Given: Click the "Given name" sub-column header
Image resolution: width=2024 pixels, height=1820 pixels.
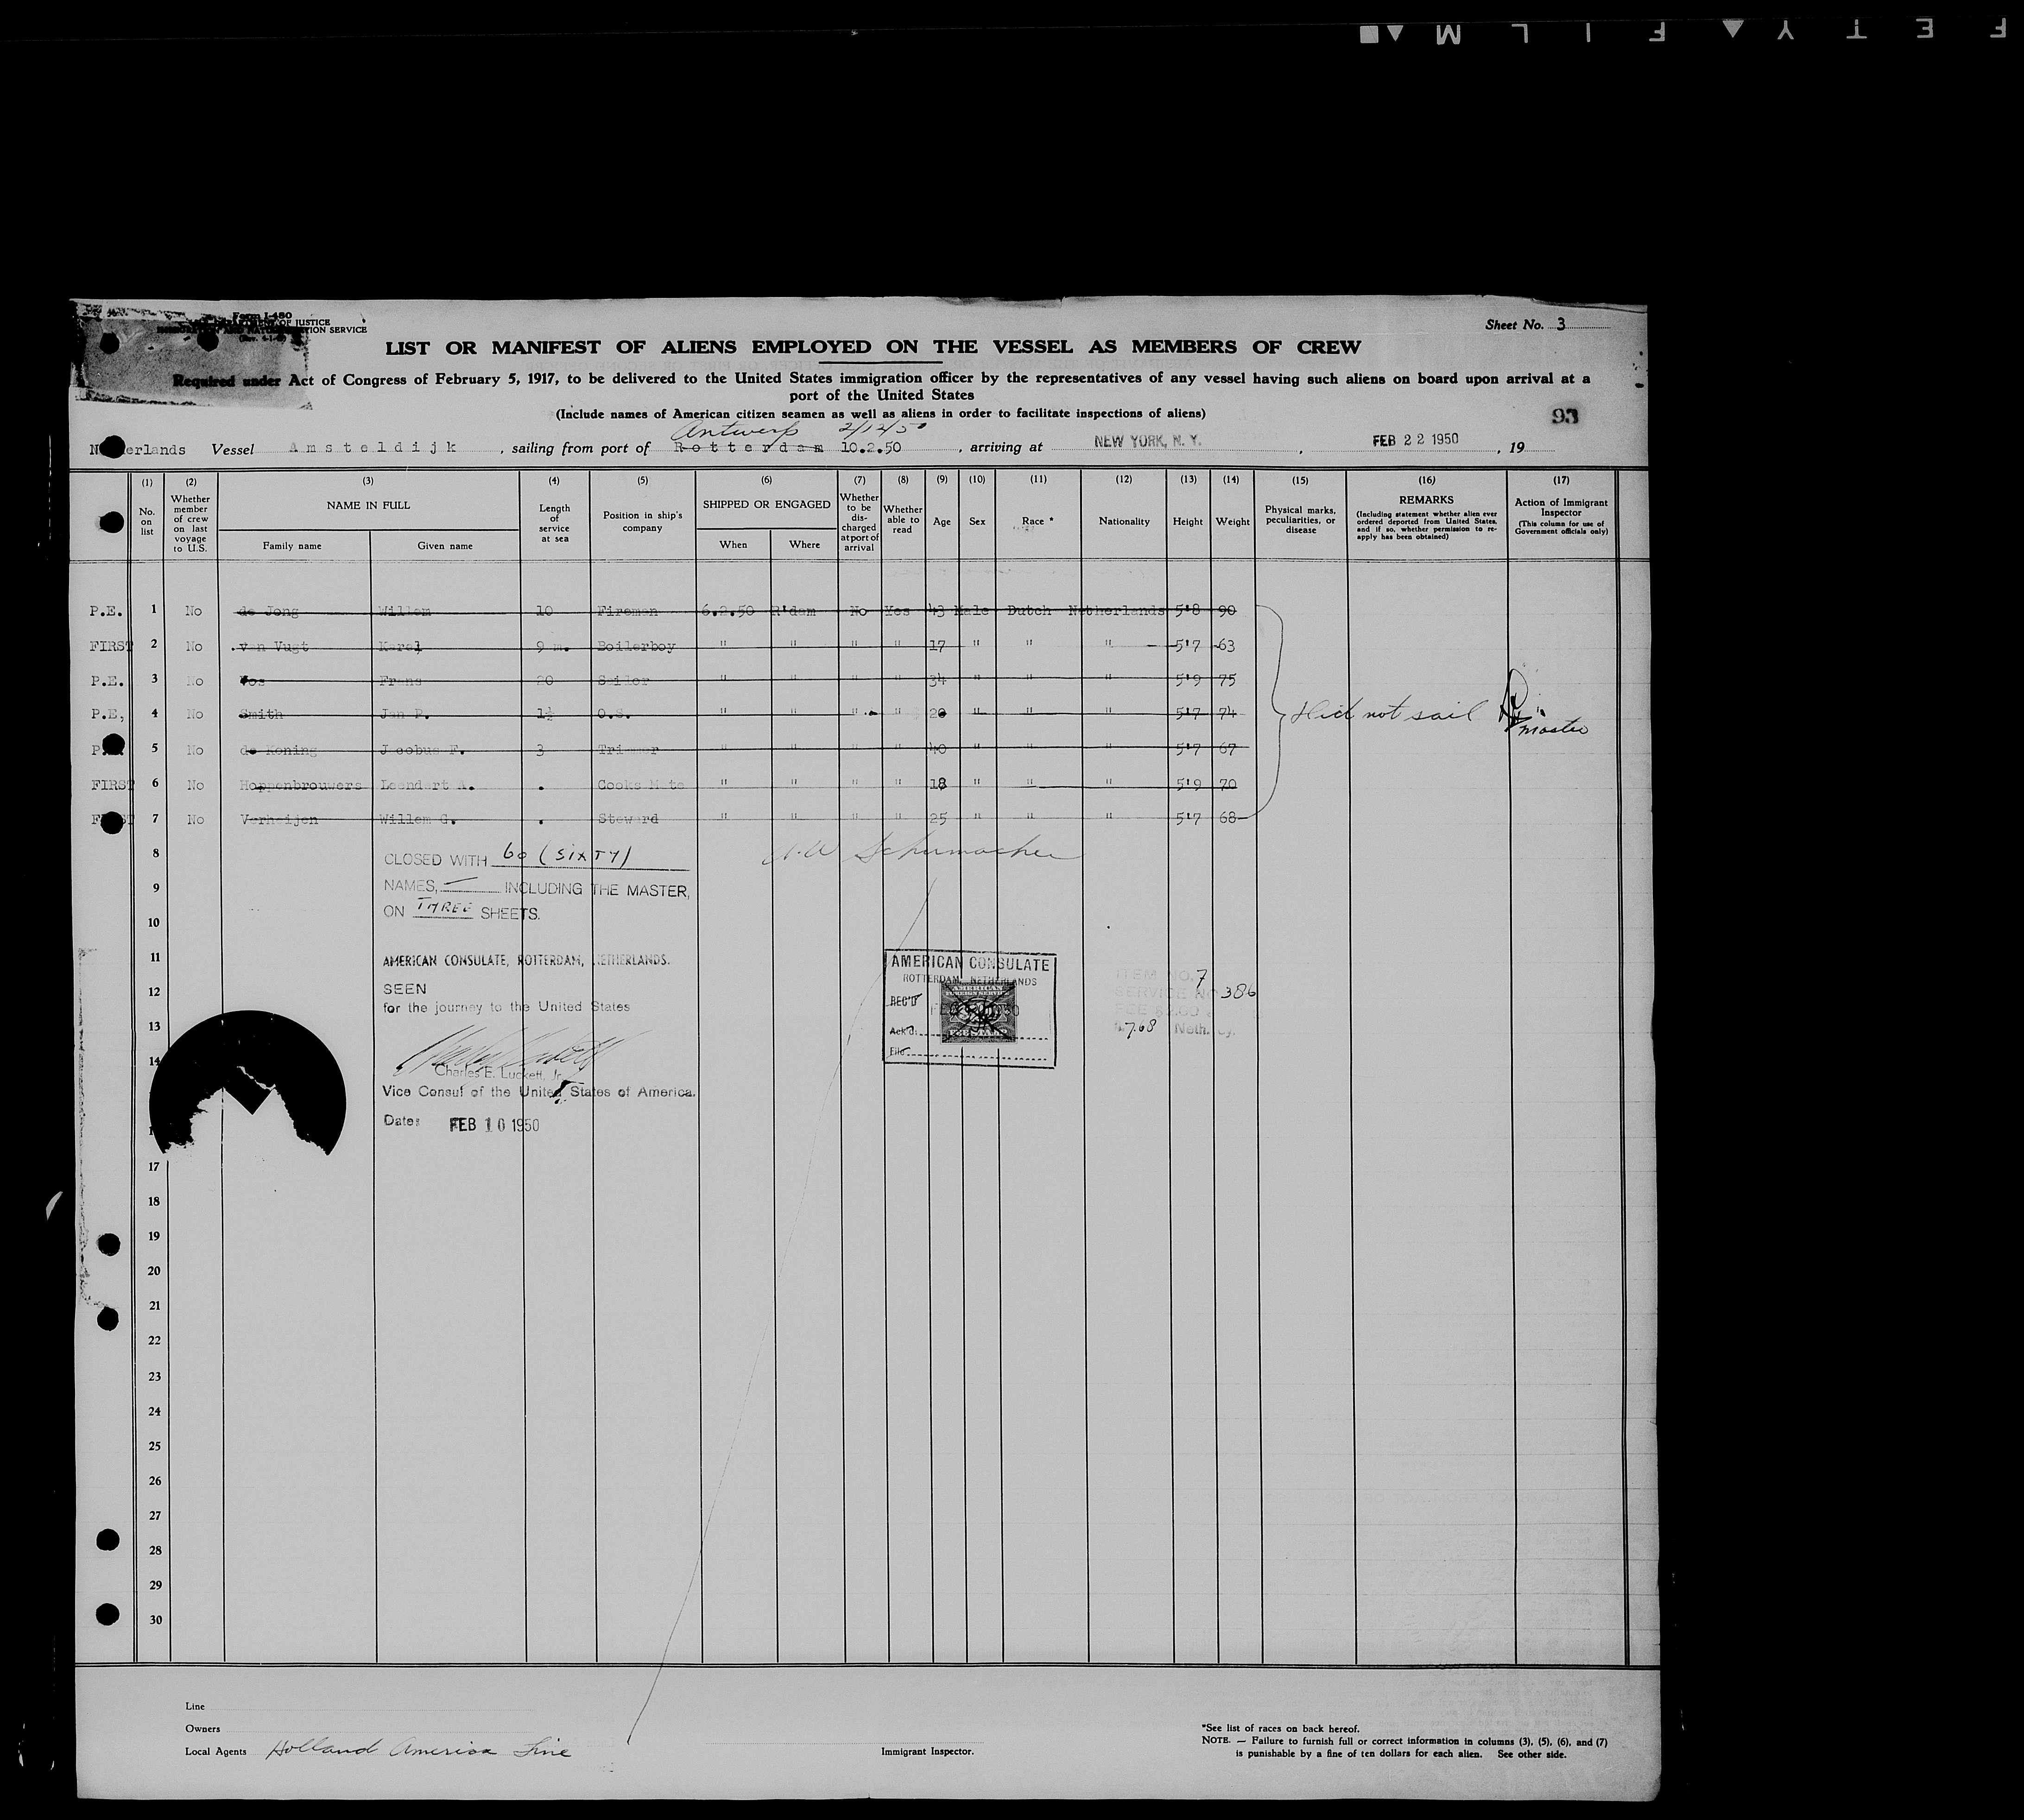Looking at the screenshot, I should click(x=445, y=546).
